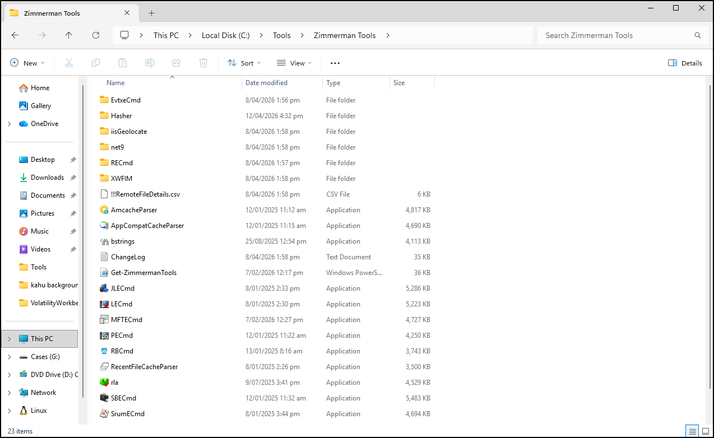Select the SrumECmd application icon
Image resolution: width=714 pixels, height=438 pixels.
click(x=104, y=414)
